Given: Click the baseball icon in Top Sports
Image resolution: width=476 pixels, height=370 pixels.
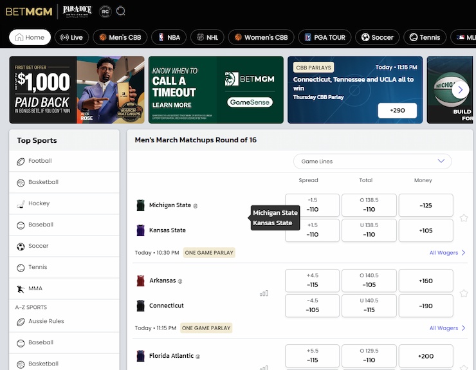Looking at the screenshot, I should [x=21, y=225].
